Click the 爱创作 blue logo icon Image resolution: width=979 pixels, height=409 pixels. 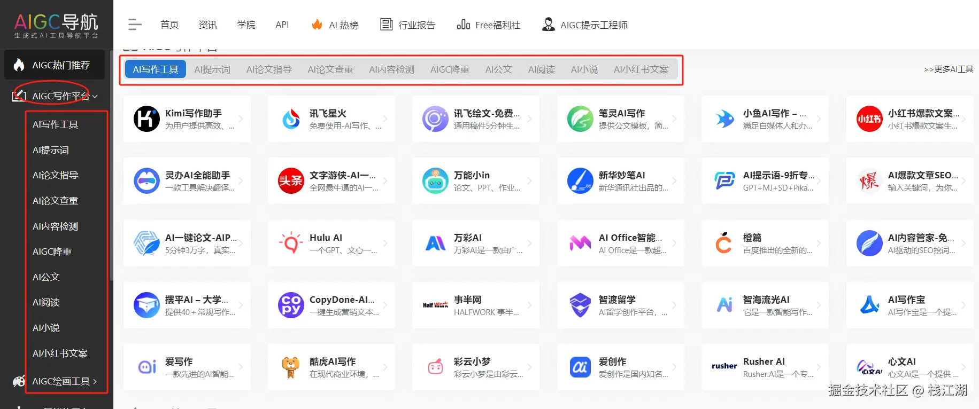[x=580, y=367]
